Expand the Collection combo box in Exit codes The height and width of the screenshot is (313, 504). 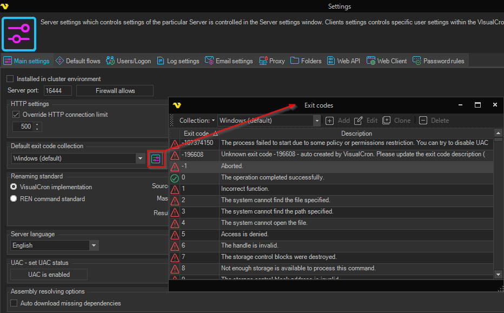tap(317, 121)
